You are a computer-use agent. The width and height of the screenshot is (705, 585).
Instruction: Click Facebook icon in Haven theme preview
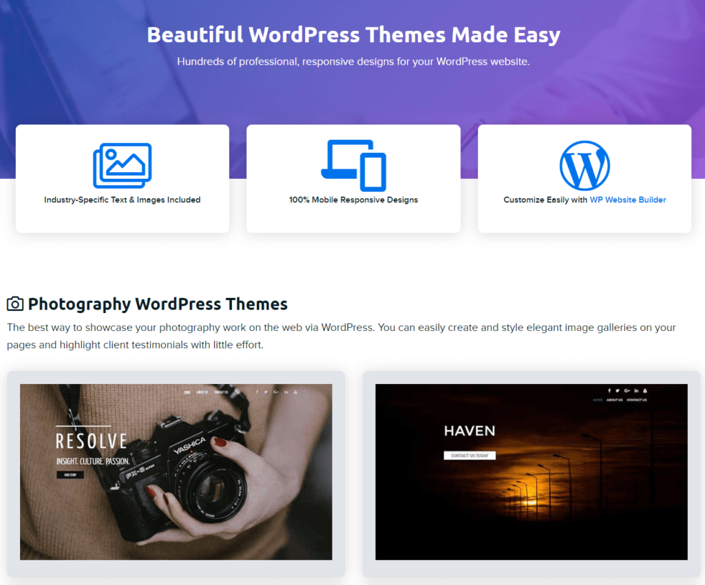[609, 391]
